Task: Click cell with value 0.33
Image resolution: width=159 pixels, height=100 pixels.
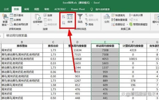Action: tap(53, 63)
